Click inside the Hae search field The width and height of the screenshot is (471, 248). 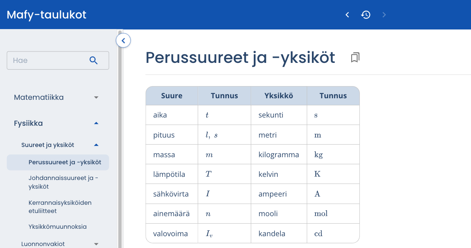(47, 60)
